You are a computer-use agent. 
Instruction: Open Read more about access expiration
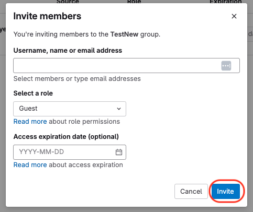[x=30, y=165]
